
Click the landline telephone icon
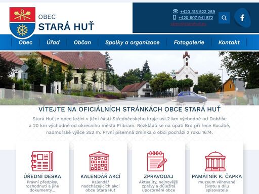[x=176, y=11]
